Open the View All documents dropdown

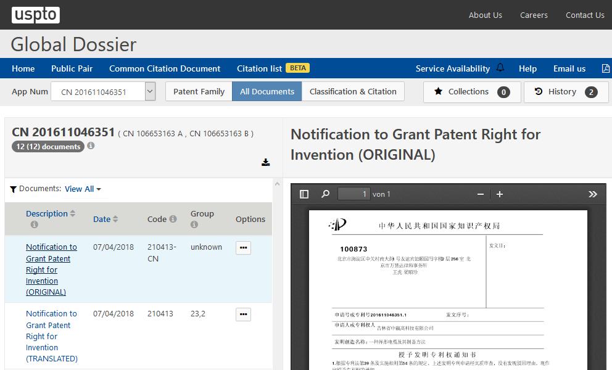(82, 189)
